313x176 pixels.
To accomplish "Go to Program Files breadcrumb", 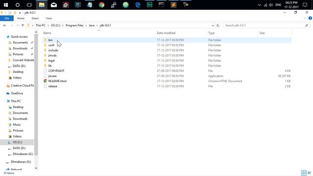I will click(x=74, y=25).
